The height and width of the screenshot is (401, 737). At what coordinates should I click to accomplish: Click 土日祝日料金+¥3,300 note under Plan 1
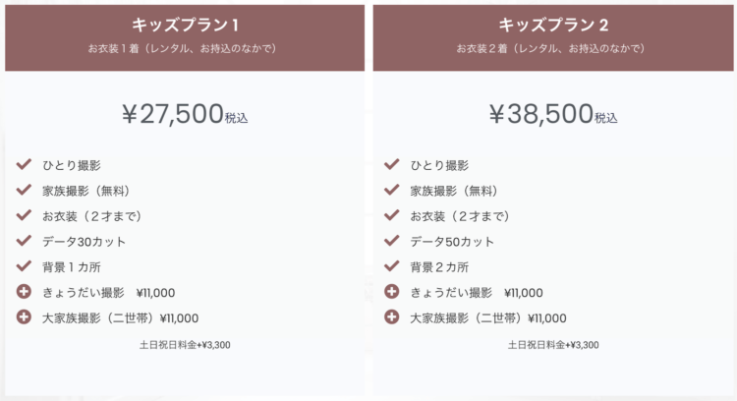tap(185, 345)
